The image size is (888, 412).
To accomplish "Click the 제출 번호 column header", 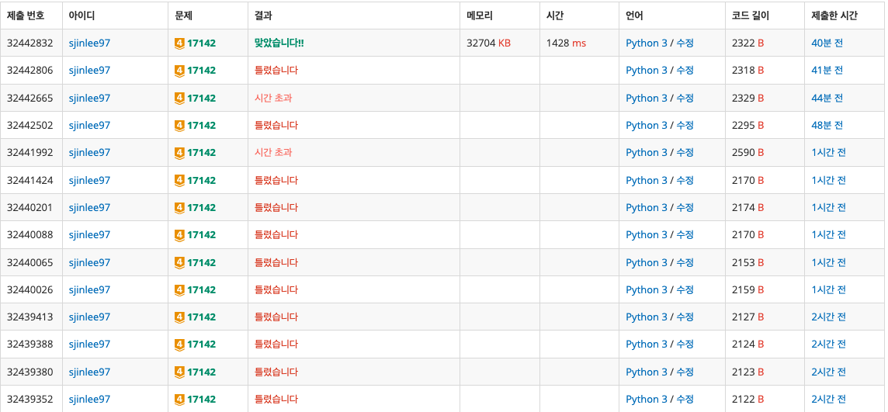I will 26,16.
